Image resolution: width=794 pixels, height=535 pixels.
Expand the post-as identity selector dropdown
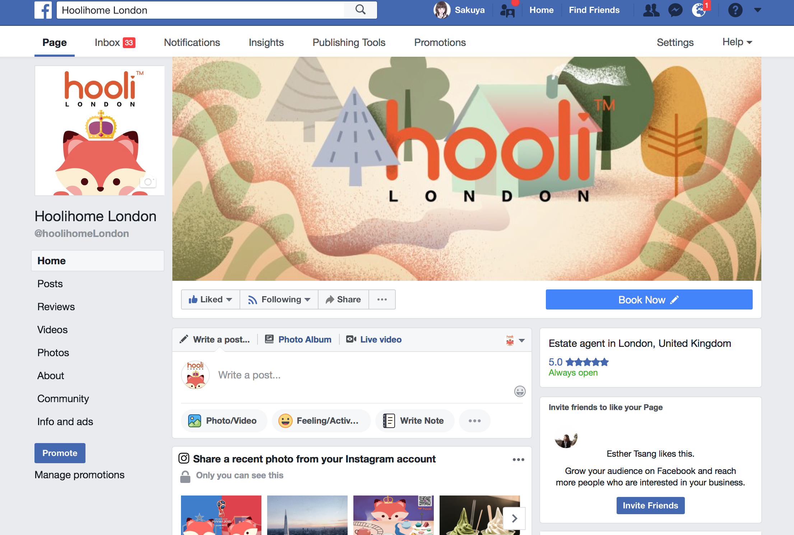pos(515,340)
